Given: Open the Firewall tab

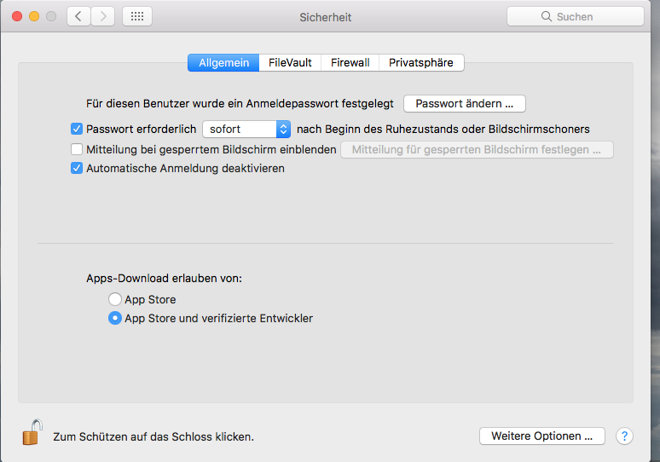Looking at the screenshot, I should pyautogui.click(x=350, y=62).
